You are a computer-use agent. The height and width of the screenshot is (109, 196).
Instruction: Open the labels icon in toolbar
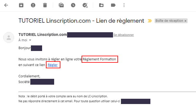click(x=113, y=5)
